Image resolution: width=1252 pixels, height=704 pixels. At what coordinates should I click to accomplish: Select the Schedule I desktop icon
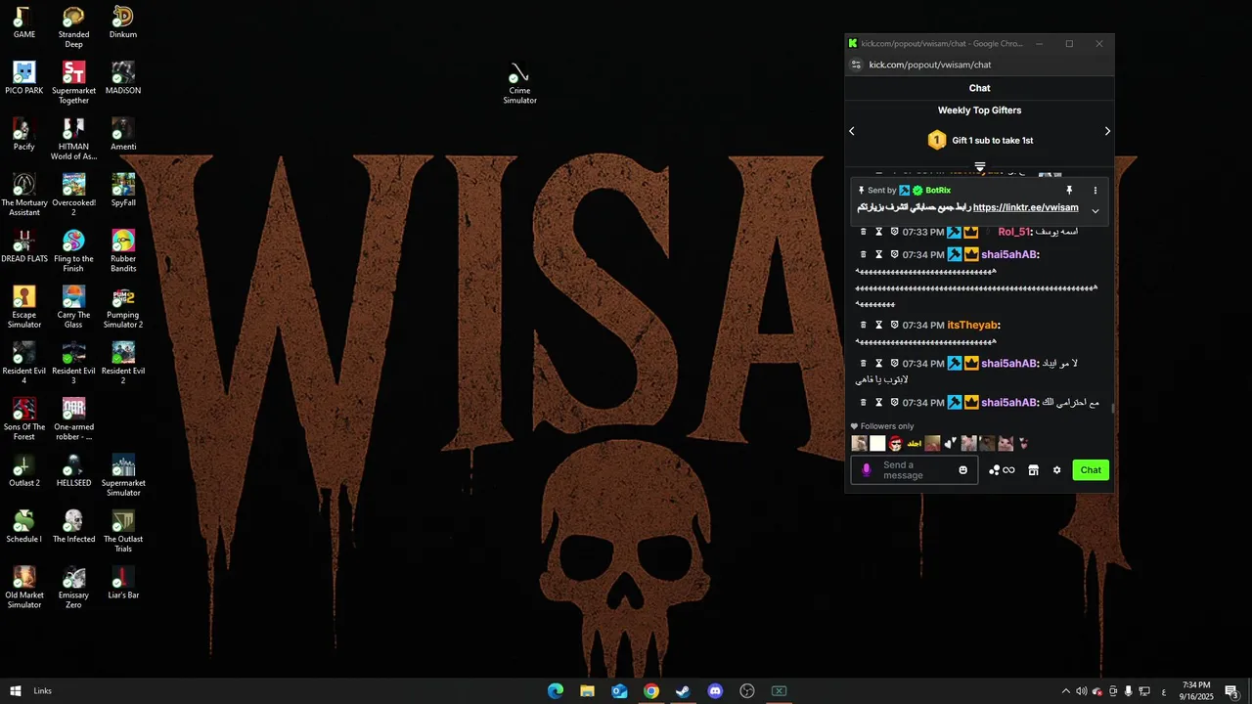(24, 527)
